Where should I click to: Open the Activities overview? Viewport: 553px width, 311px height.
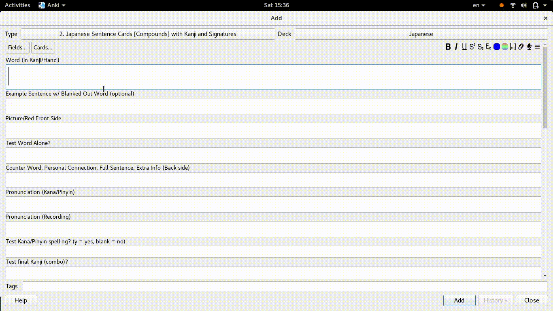17,5
